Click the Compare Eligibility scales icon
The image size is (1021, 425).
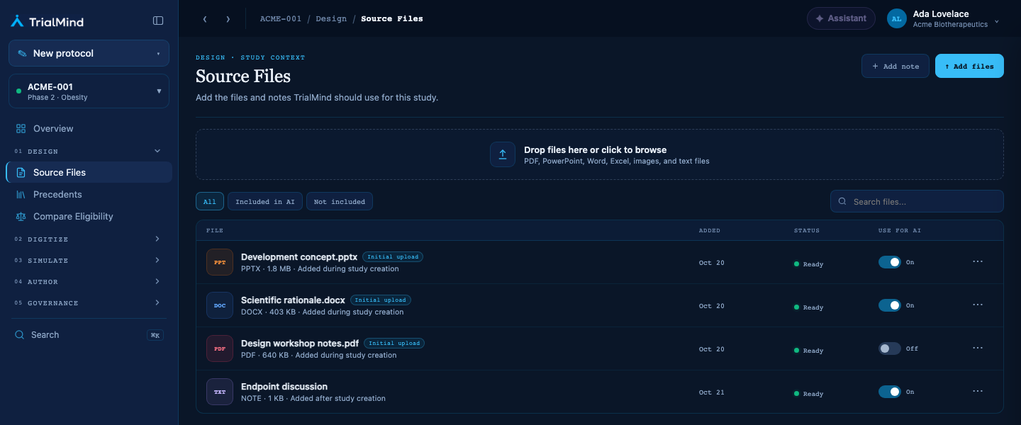(x=21, y=217)
